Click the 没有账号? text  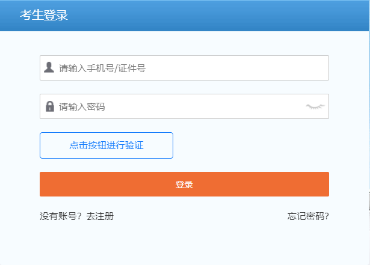click(61, 216)
